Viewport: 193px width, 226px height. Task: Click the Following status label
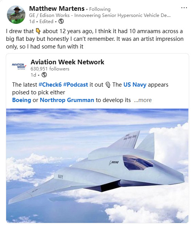click(100, 9)
